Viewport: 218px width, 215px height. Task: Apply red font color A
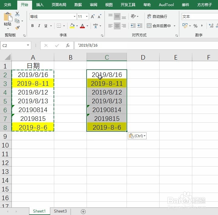coord(82,26)
